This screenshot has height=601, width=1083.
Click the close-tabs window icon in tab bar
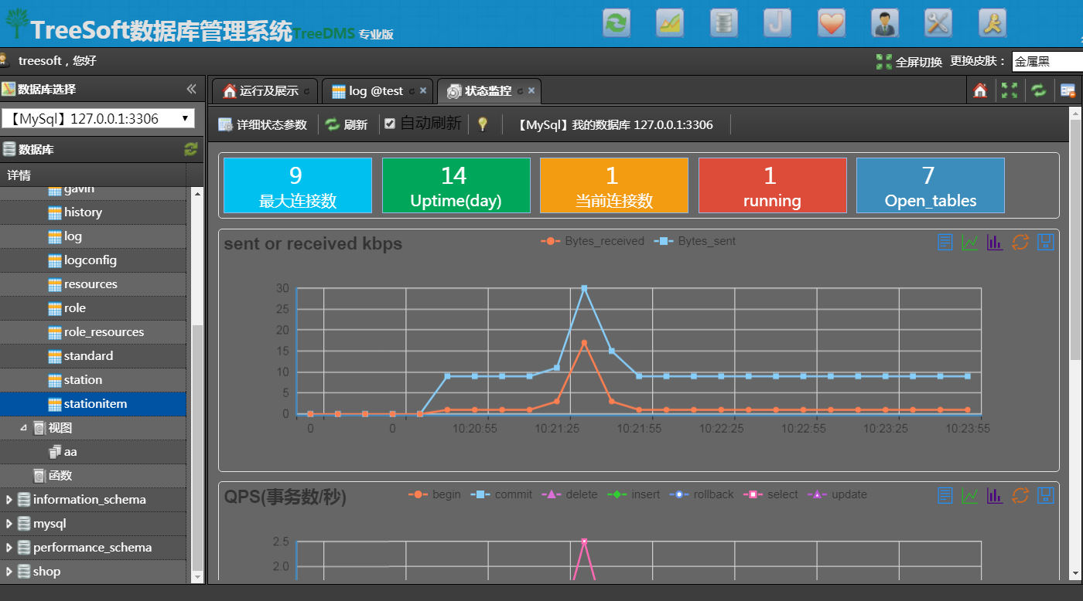[1068, 91]
